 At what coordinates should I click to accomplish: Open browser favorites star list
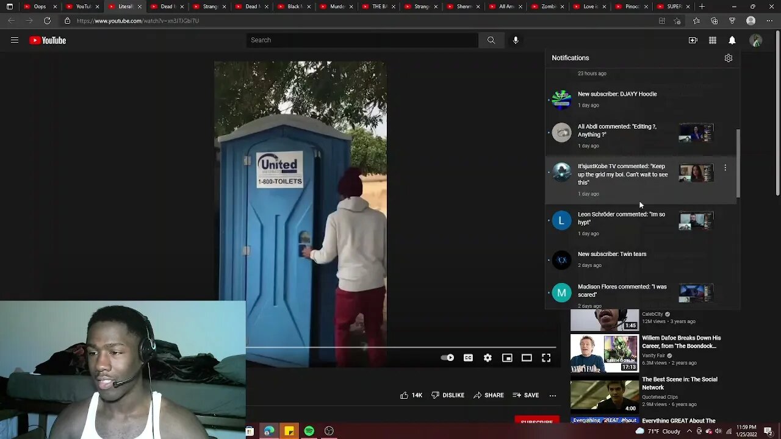[x=696, y=21]
